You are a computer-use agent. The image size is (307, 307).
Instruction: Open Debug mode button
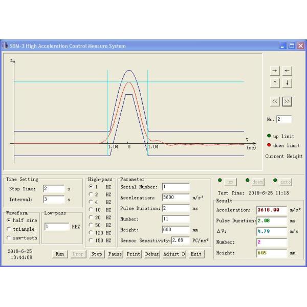[152, 254]
